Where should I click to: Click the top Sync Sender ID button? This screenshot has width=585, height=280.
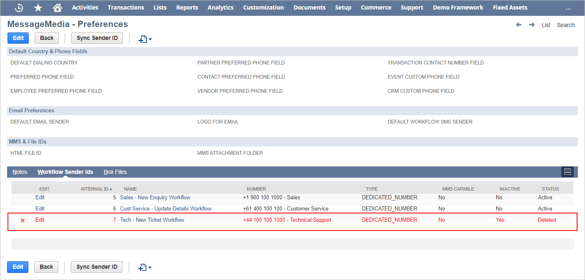click(x=97, y=38)
